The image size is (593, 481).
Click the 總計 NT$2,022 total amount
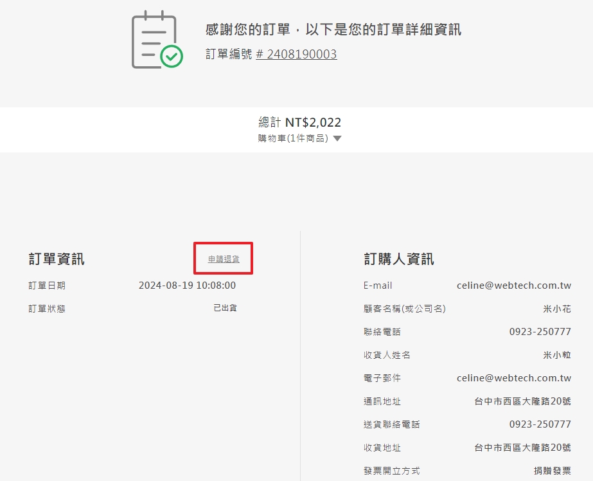click(x=299, y=122)
